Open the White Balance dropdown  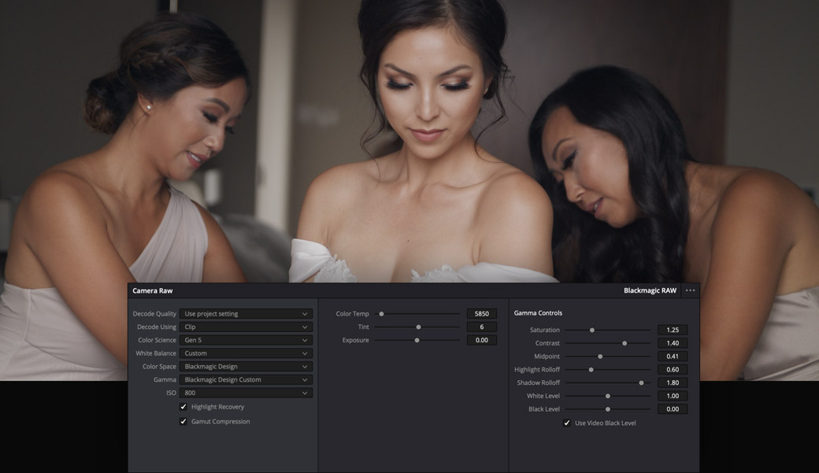[246, 353]
